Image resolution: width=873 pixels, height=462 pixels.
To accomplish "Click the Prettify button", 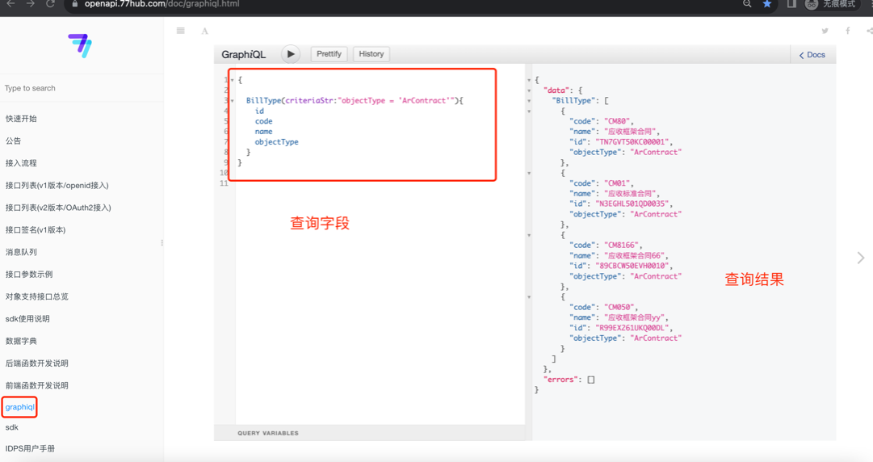I will [x=329, y=54].
